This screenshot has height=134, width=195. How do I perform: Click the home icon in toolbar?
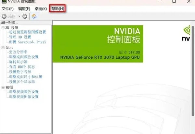34,16
